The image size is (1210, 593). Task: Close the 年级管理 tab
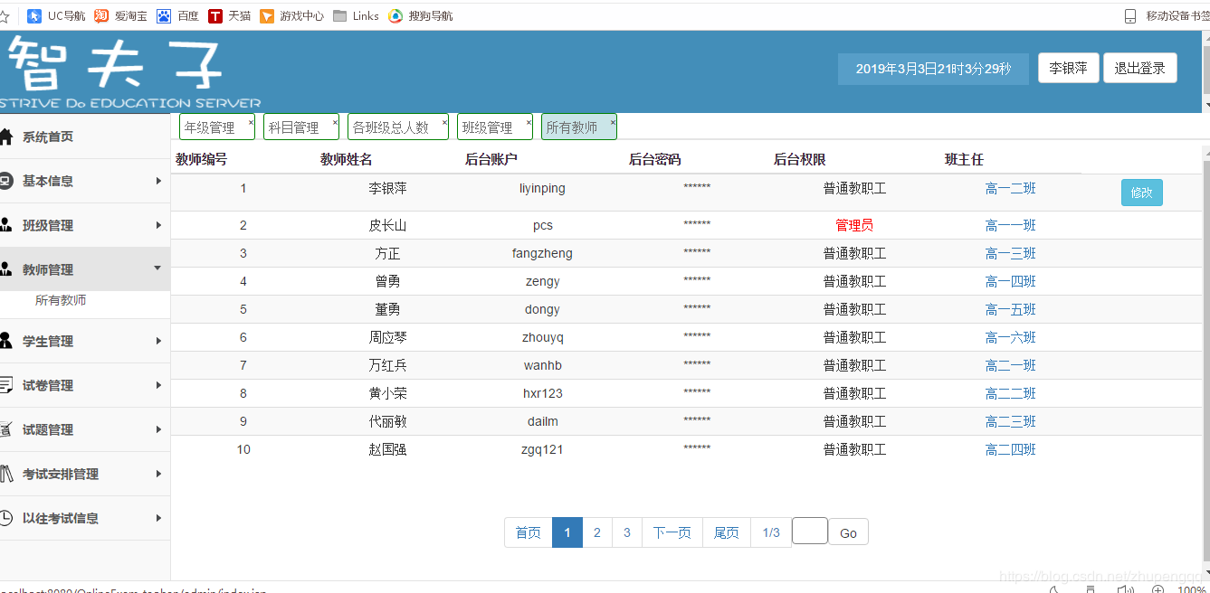pos(251,121)
